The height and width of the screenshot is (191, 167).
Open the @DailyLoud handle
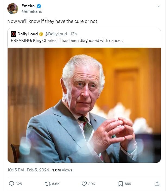click(55, 34)
